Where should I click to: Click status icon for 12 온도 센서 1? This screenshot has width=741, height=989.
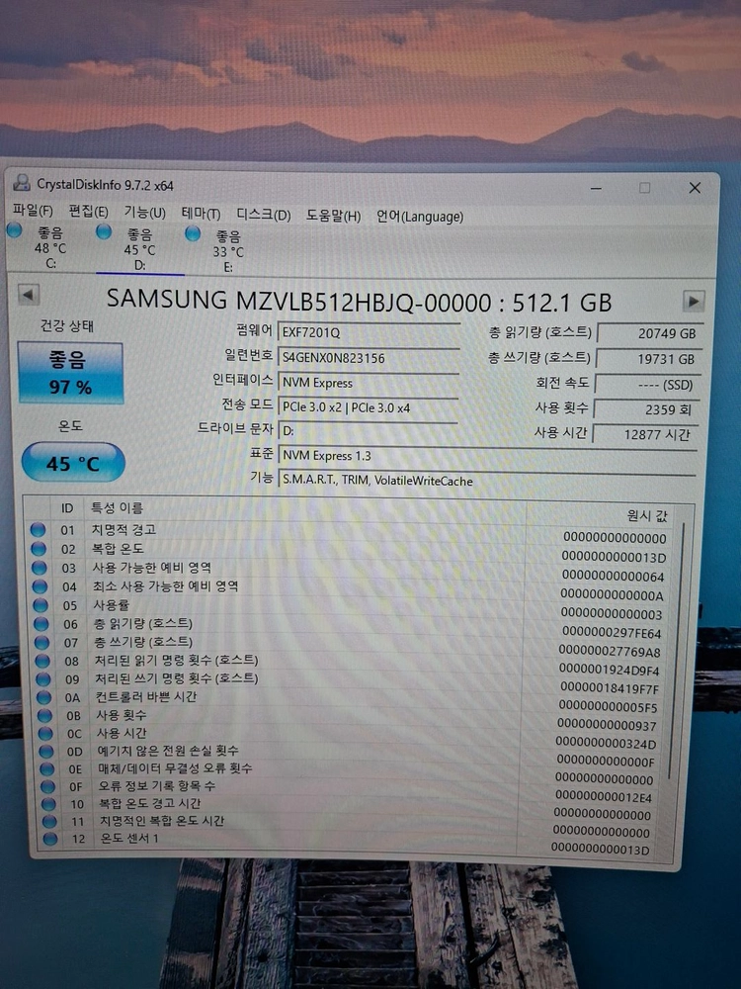click(50, 839)
